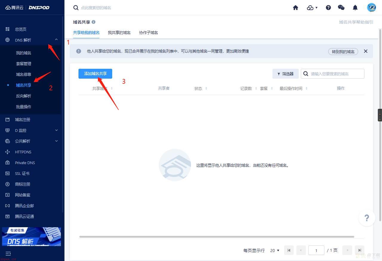Image resolution: width=382 pixels, height=261 pixels.
Task: Open 套餐管理 in sidebar
Action: [x=24, y=64]
